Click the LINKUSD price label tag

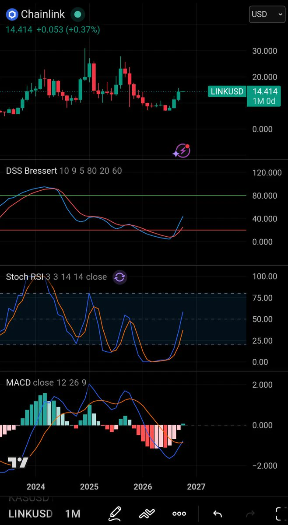coord(226,91)
